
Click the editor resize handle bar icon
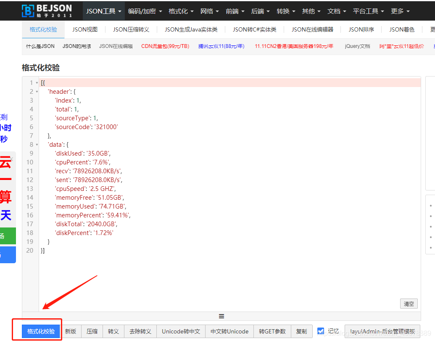221,316
